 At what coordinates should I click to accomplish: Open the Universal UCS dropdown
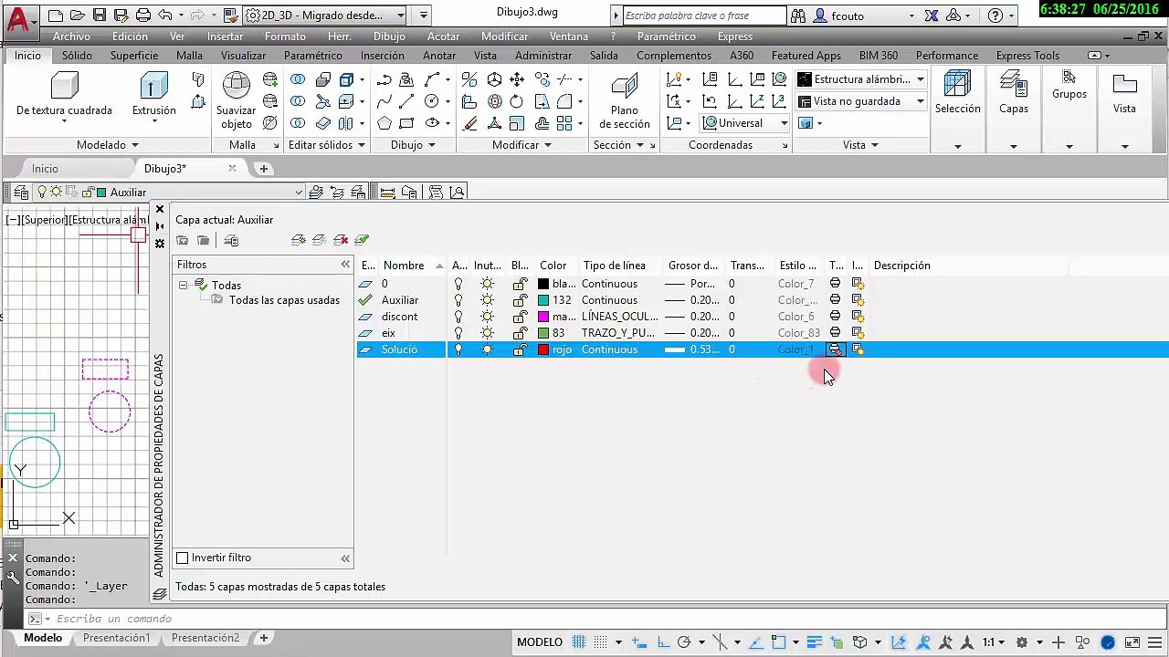[x=745, y=123]
